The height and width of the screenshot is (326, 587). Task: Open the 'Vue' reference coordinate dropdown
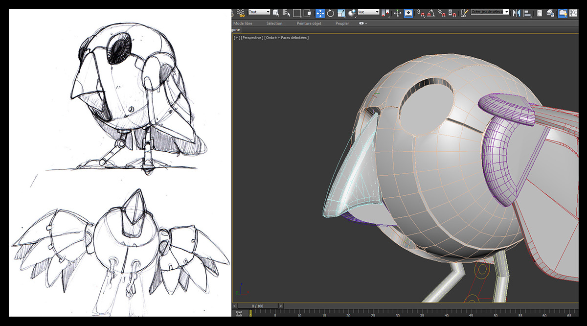[x=368, y=13]
